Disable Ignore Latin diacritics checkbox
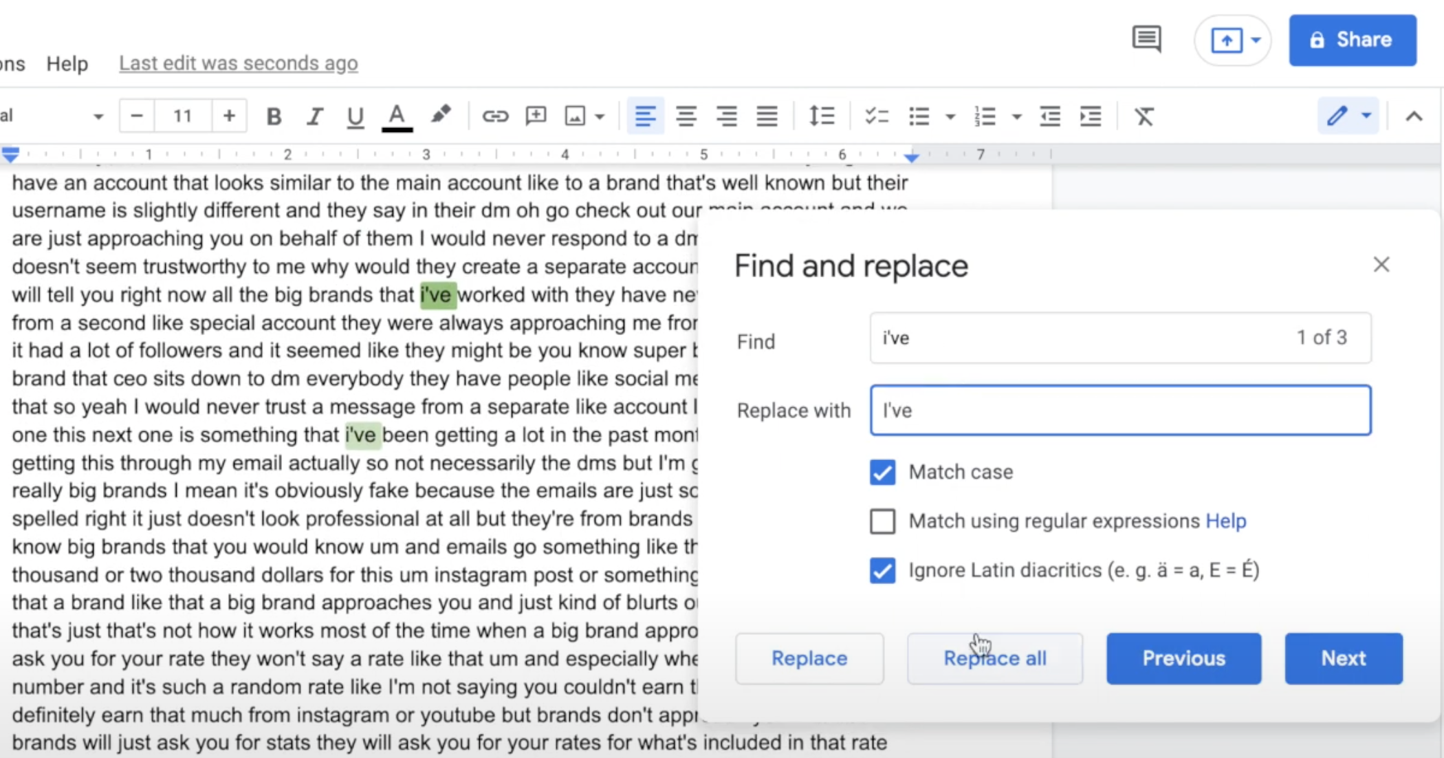The width and height of the screenshot is (1444, 758). click(882, 570)
